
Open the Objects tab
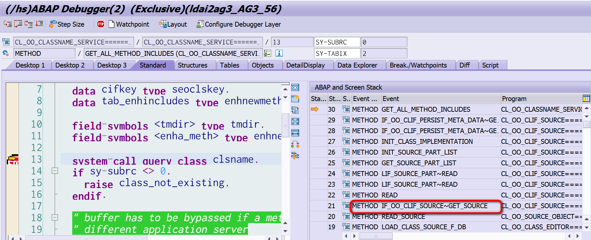[x=263, y=65]
